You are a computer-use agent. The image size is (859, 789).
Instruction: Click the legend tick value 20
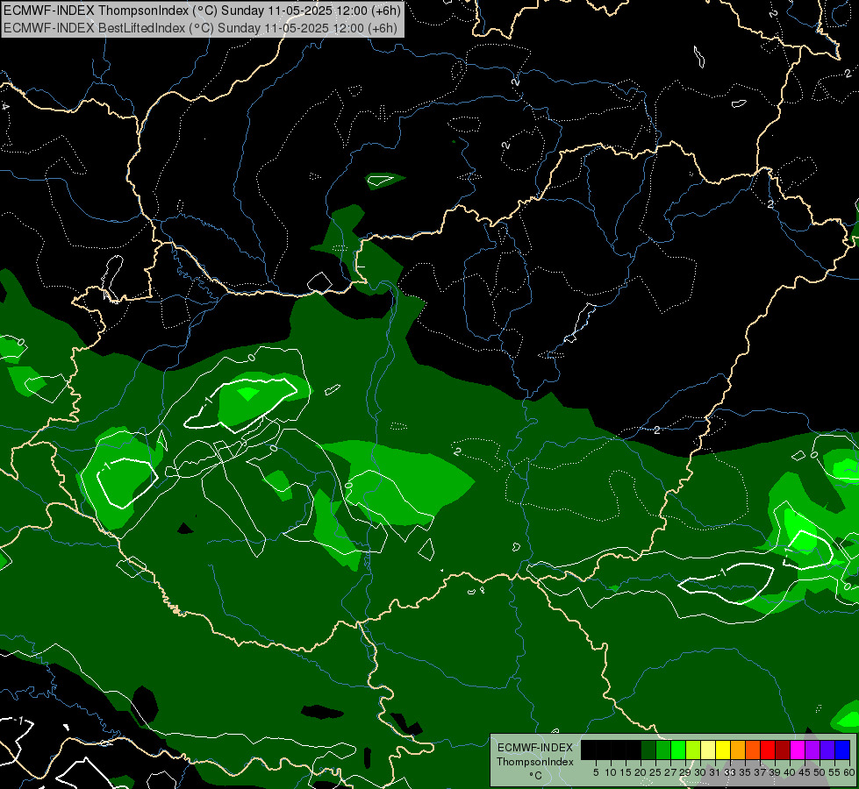pyautogui.click(x=641, y=772)
